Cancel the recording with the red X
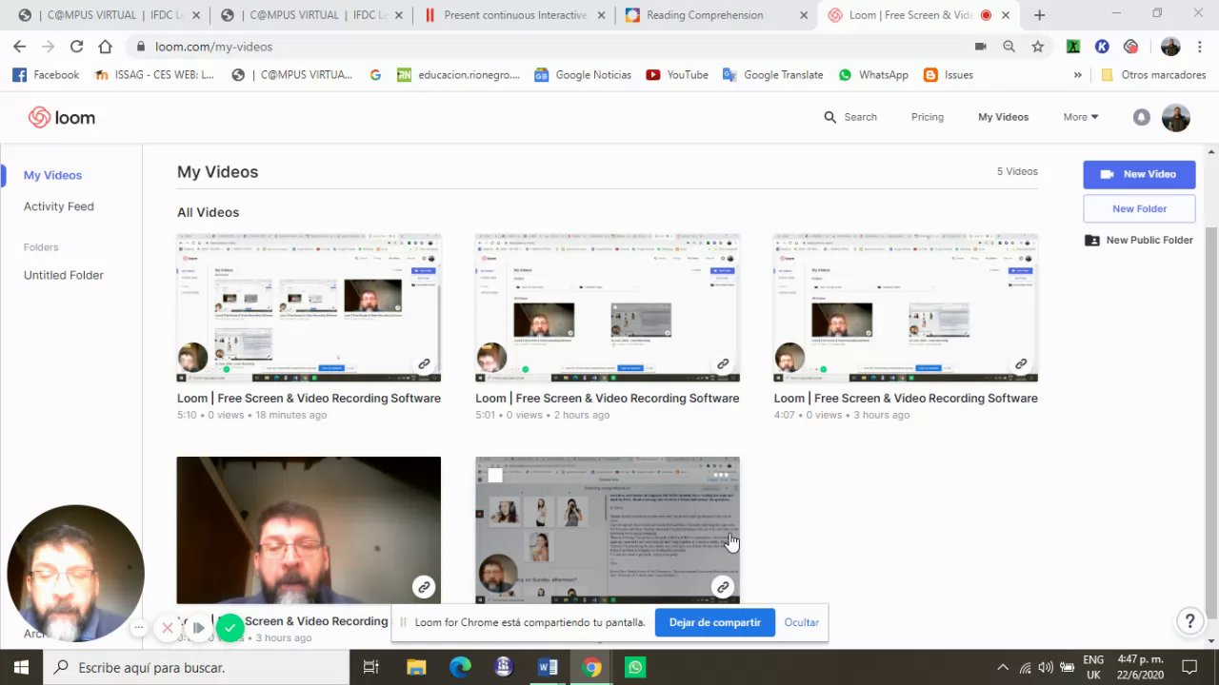The height and width of the screenshot is (685, 1219). [168, 627]
